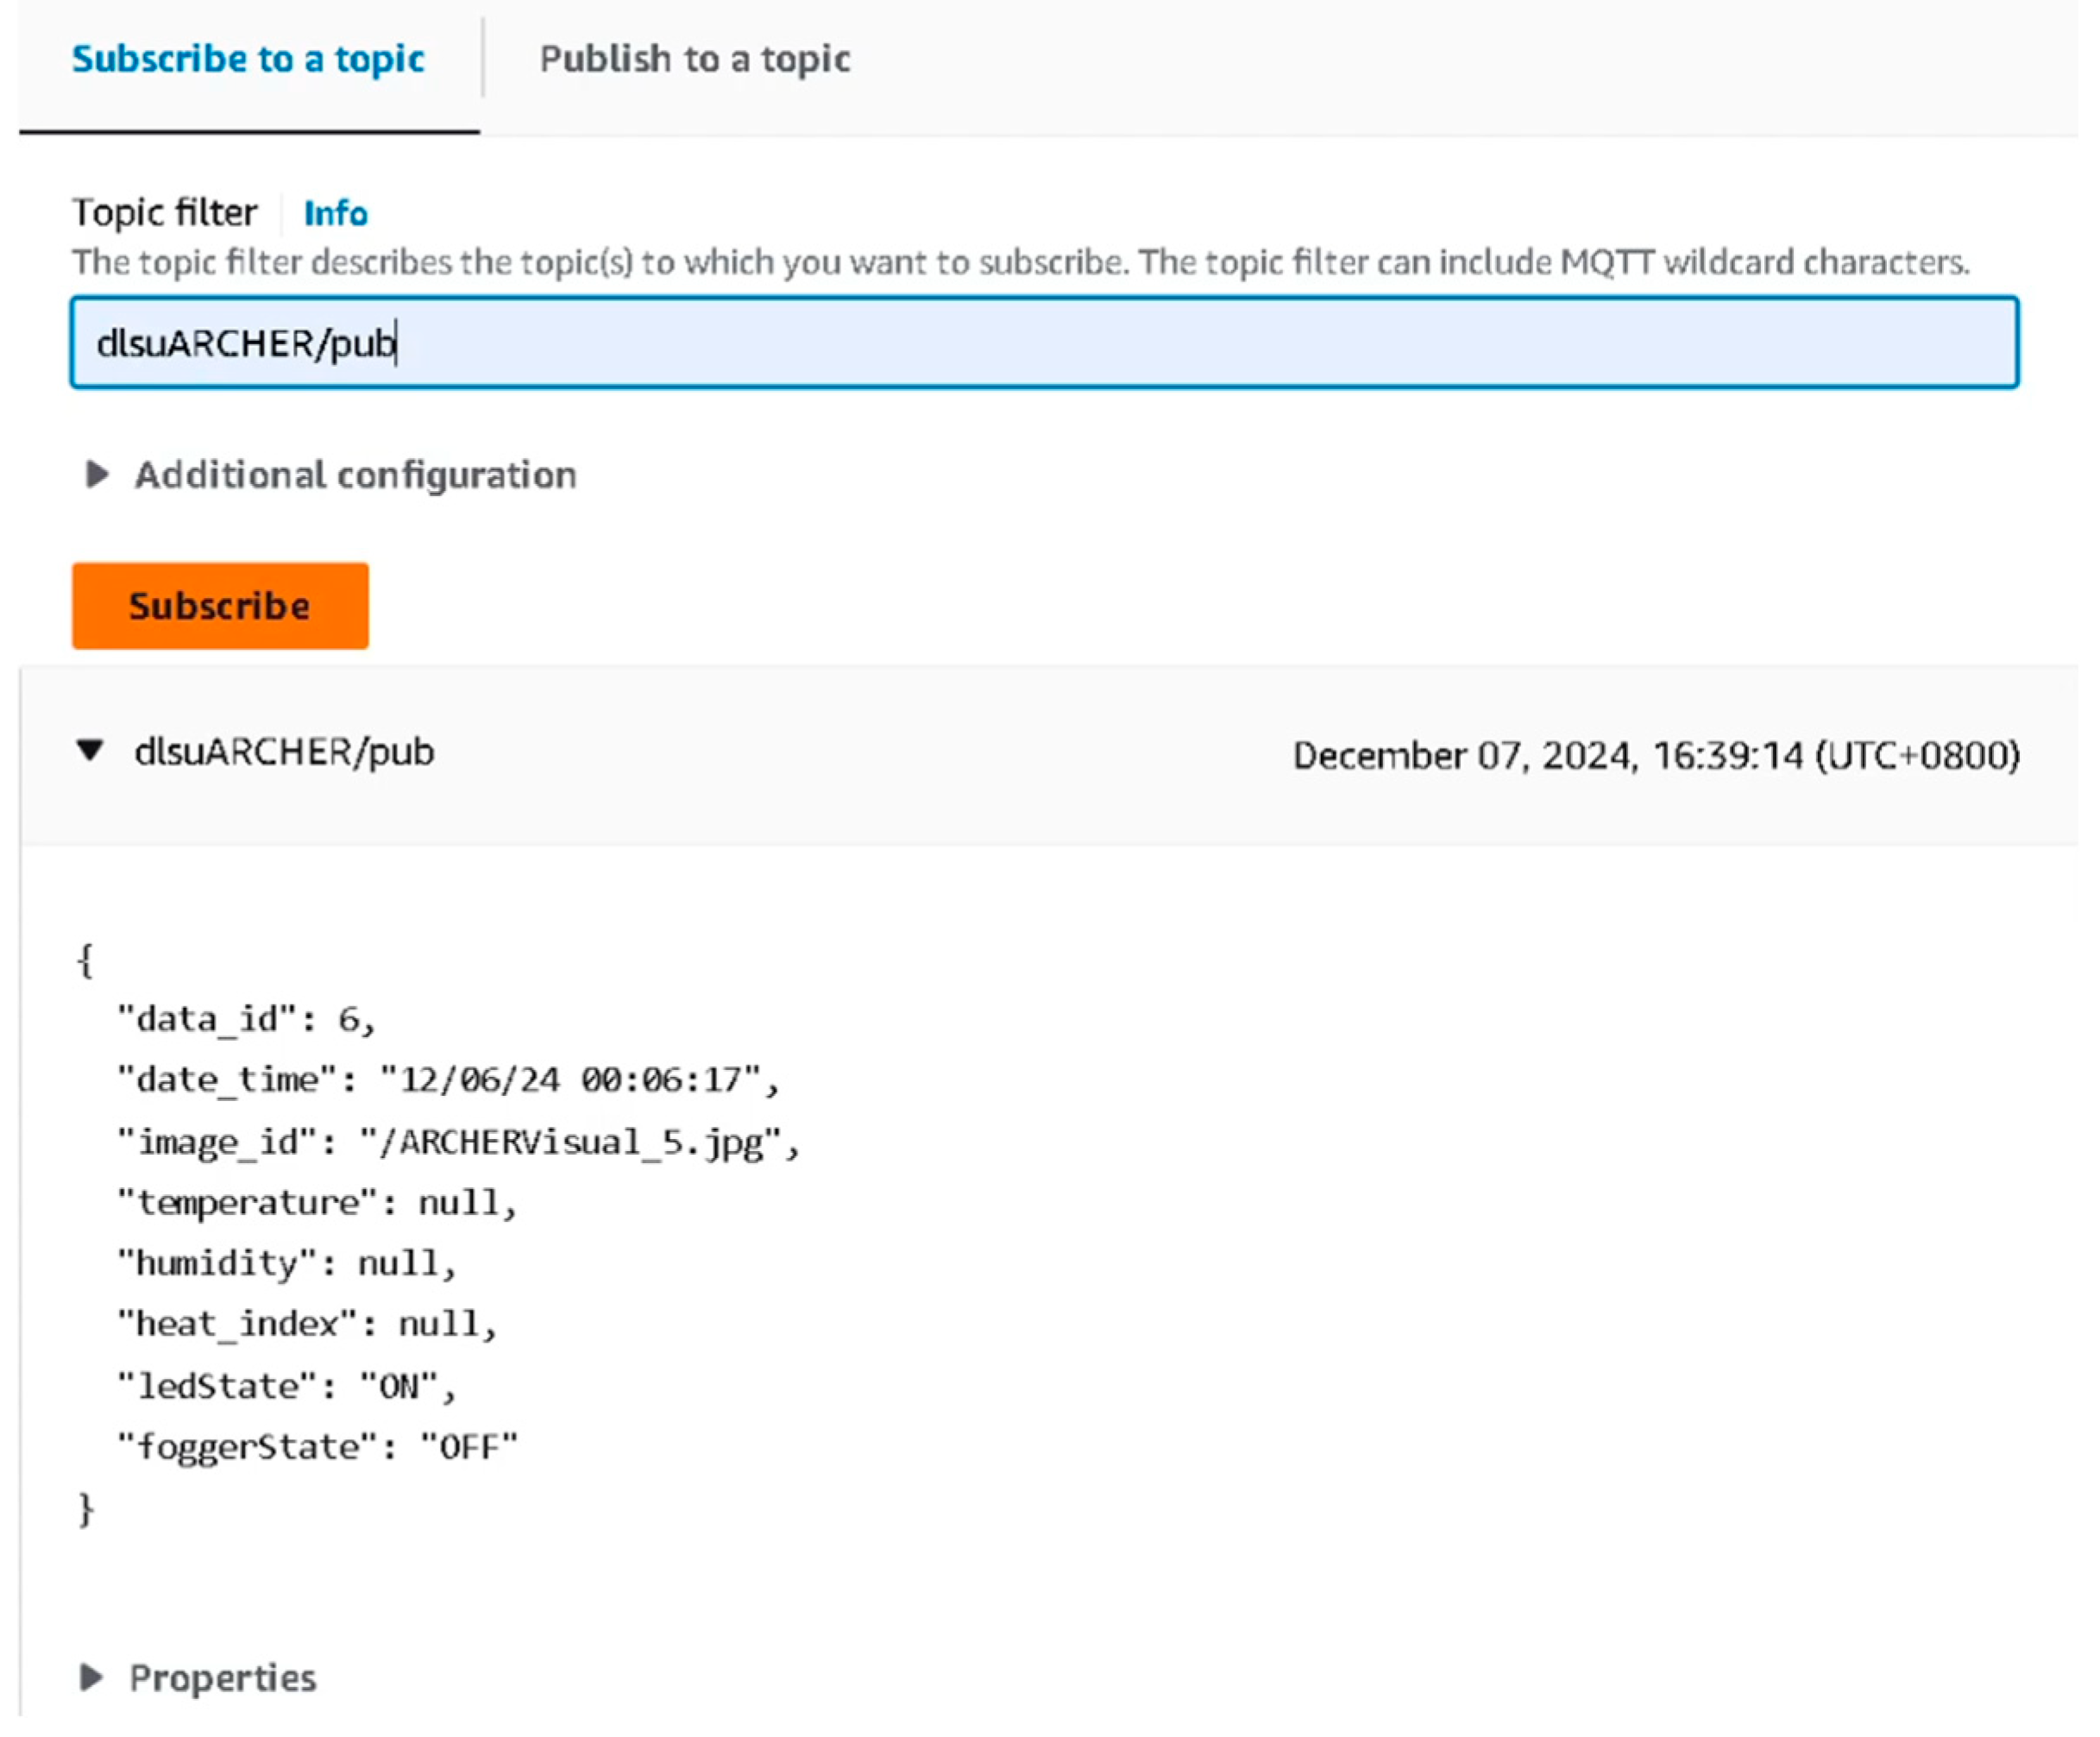Click the "image_id" ARCHERVisual_5.jpg line
Image resolution: width=2100 pixels, height=1737 pixels.
[457, 1141]
